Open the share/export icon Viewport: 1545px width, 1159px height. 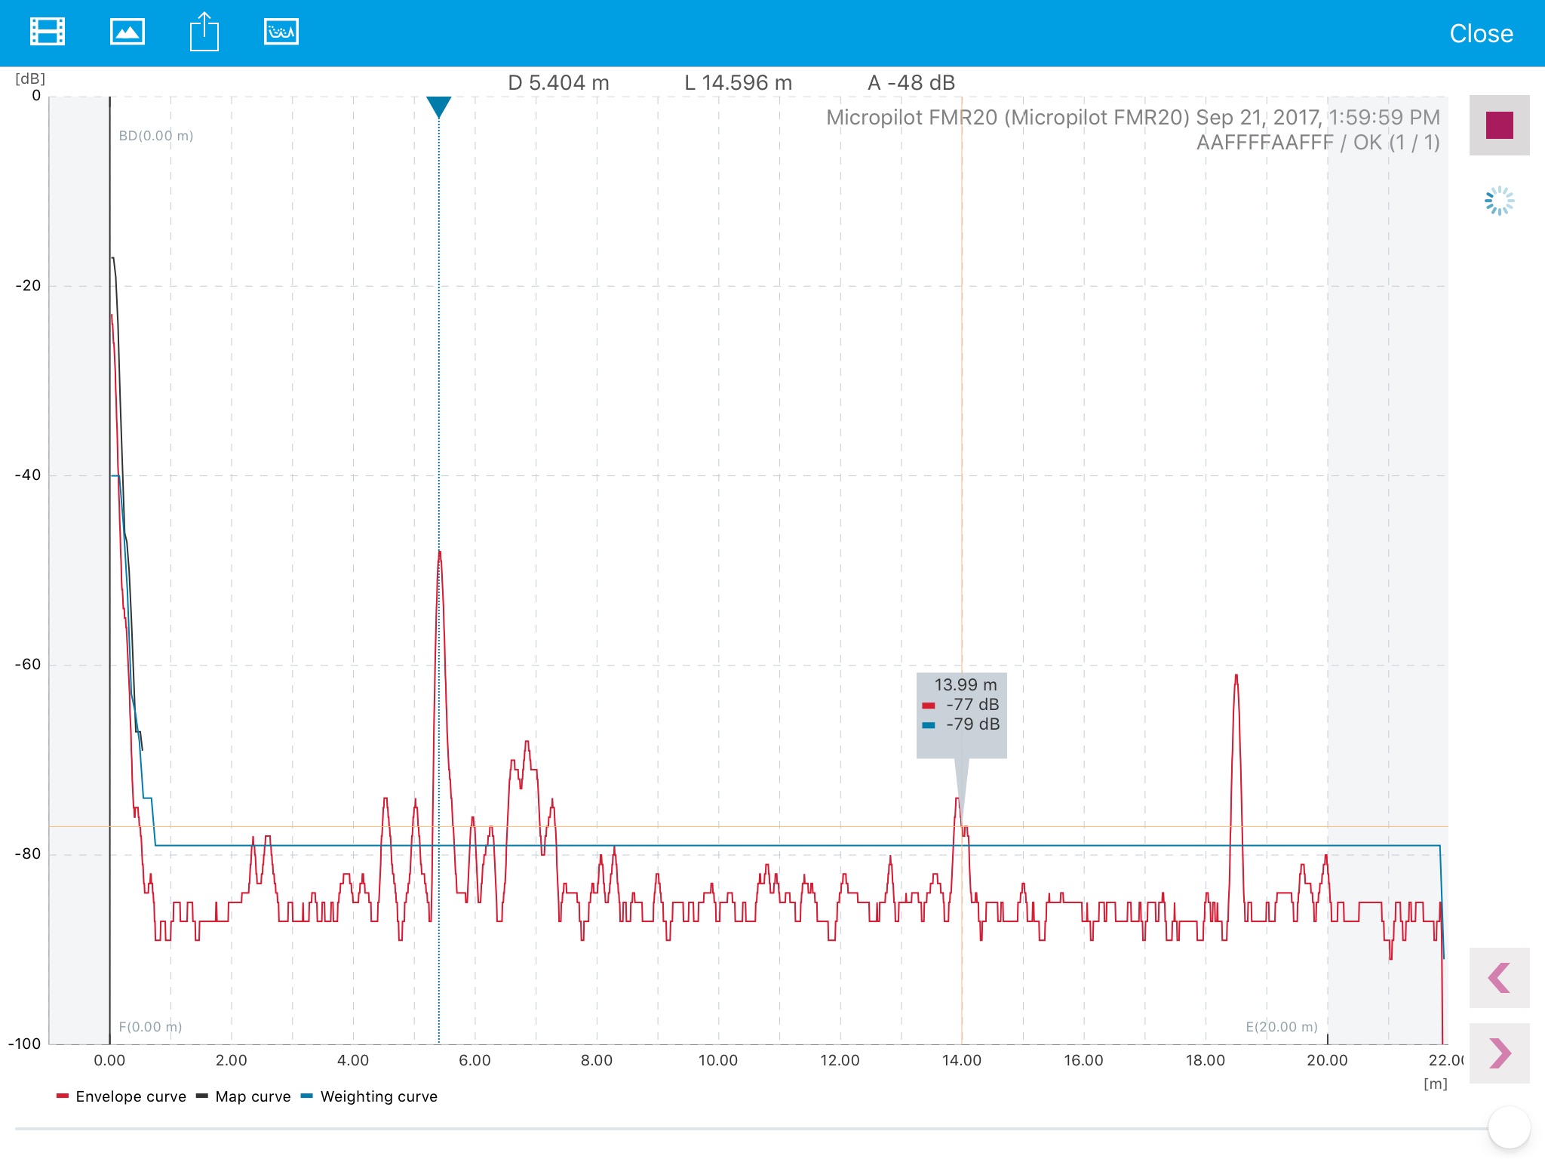click(x=204, y=32)
